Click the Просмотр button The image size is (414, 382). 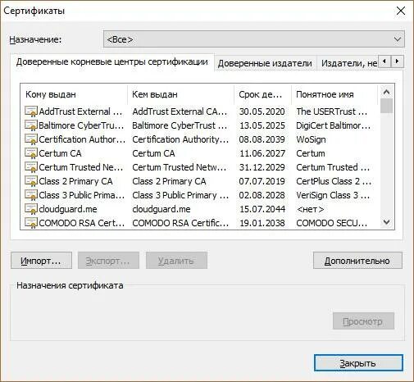point(363,321)
